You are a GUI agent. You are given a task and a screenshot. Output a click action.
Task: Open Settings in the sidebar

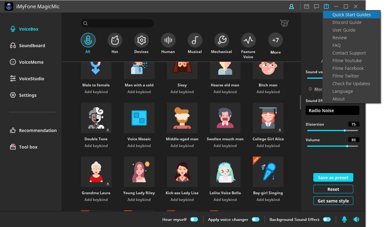click(23, 95)
